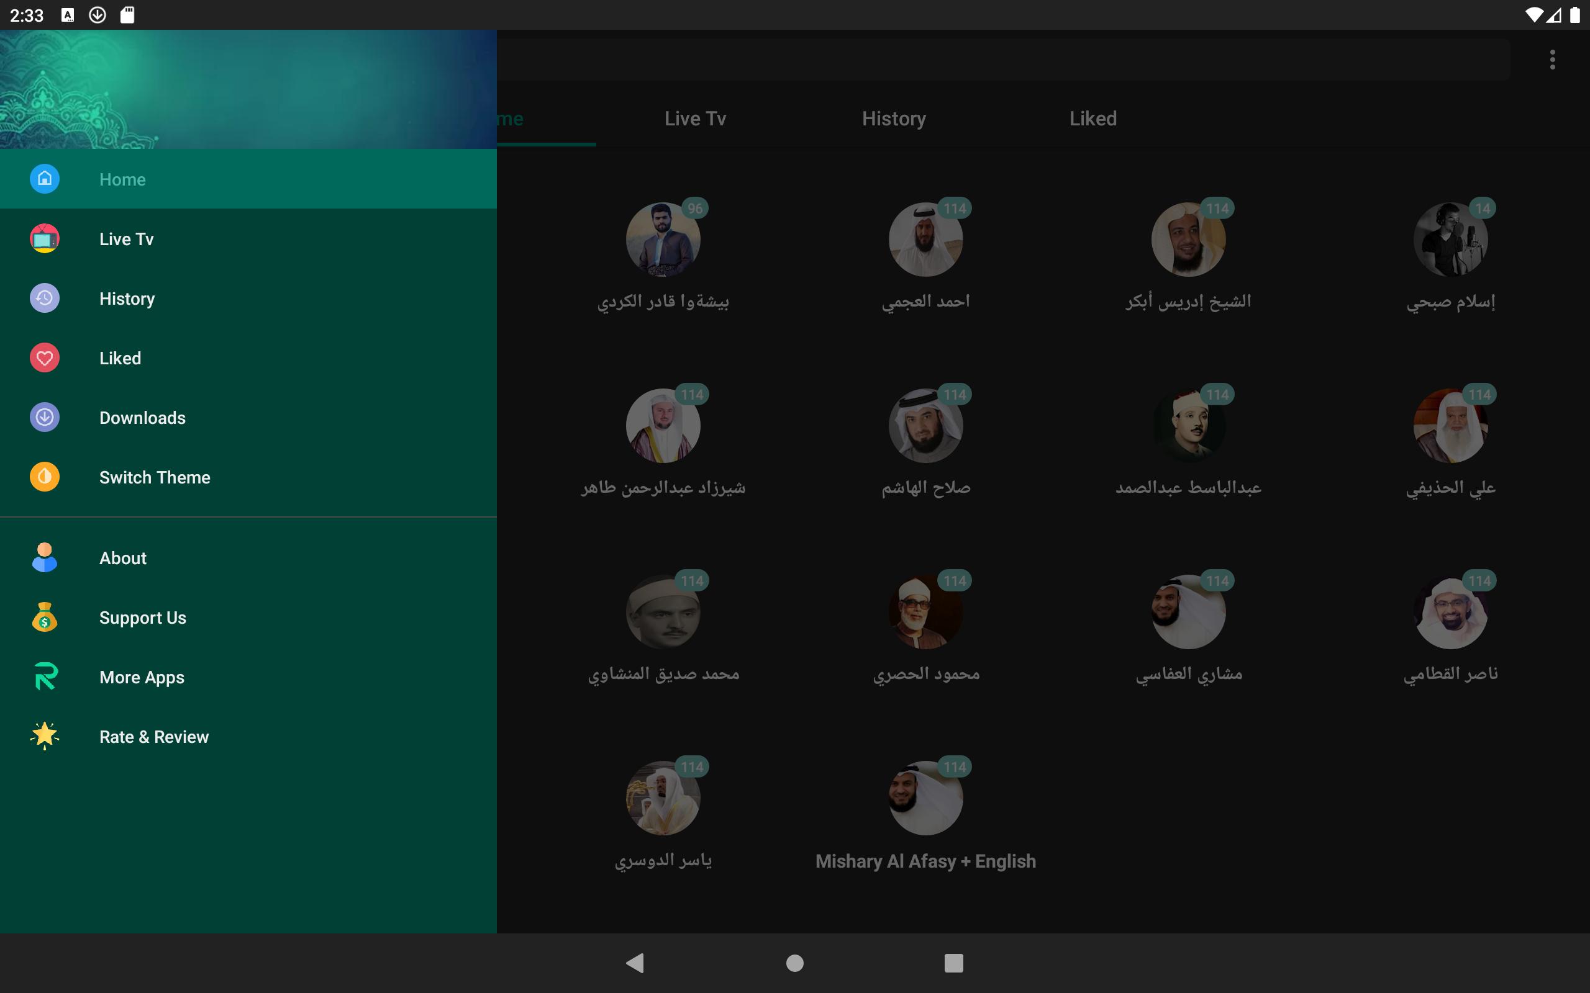Open More Apps entry
Image resolution: width=1590 pixels, height=993 pixels.
[x=248, y=677]
